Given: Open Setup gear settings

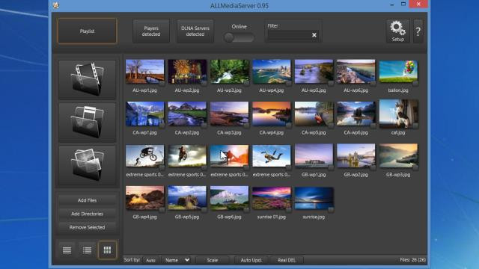Looking at the screenshot, I should (397, 31).
